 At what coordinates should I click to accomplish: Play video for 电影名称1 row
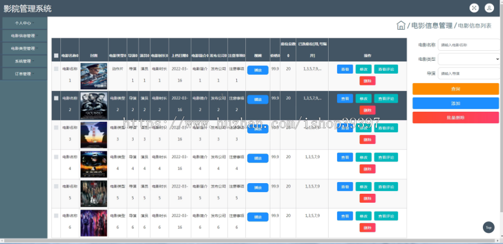tap(258, 70)
